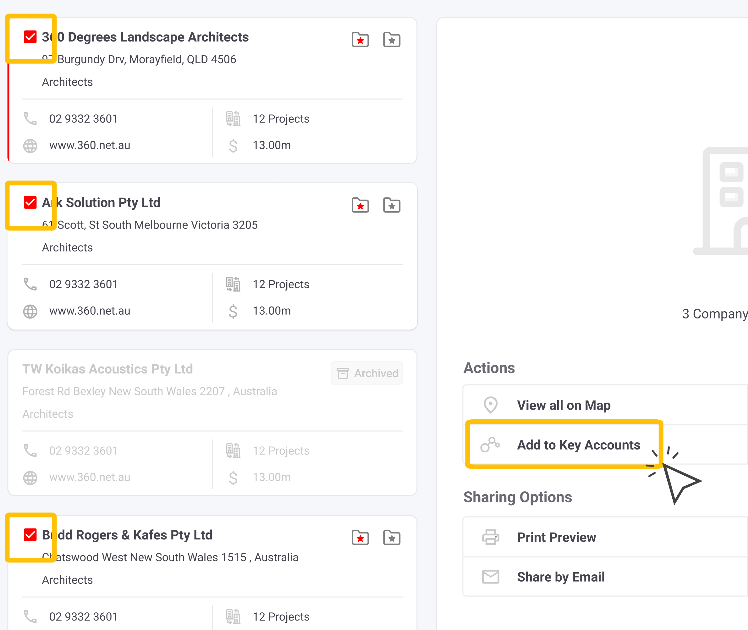Uncheck Budd Rogers & Kafes checkbox
This screenshot has height=630, width=748.
tap(30, 535)
